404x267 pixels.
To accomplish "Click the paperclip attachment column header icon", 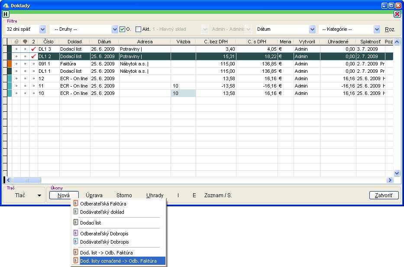I will pos(16,42).
